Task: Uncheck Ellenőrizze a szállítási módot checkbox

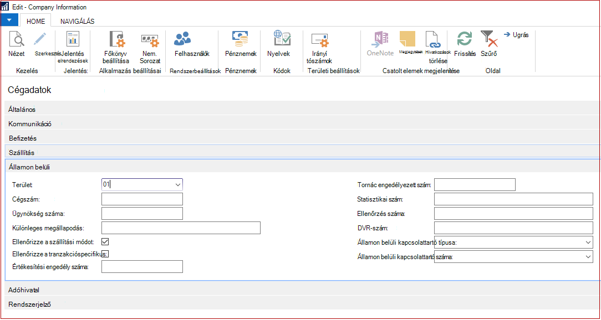Action: coord(105,241)
